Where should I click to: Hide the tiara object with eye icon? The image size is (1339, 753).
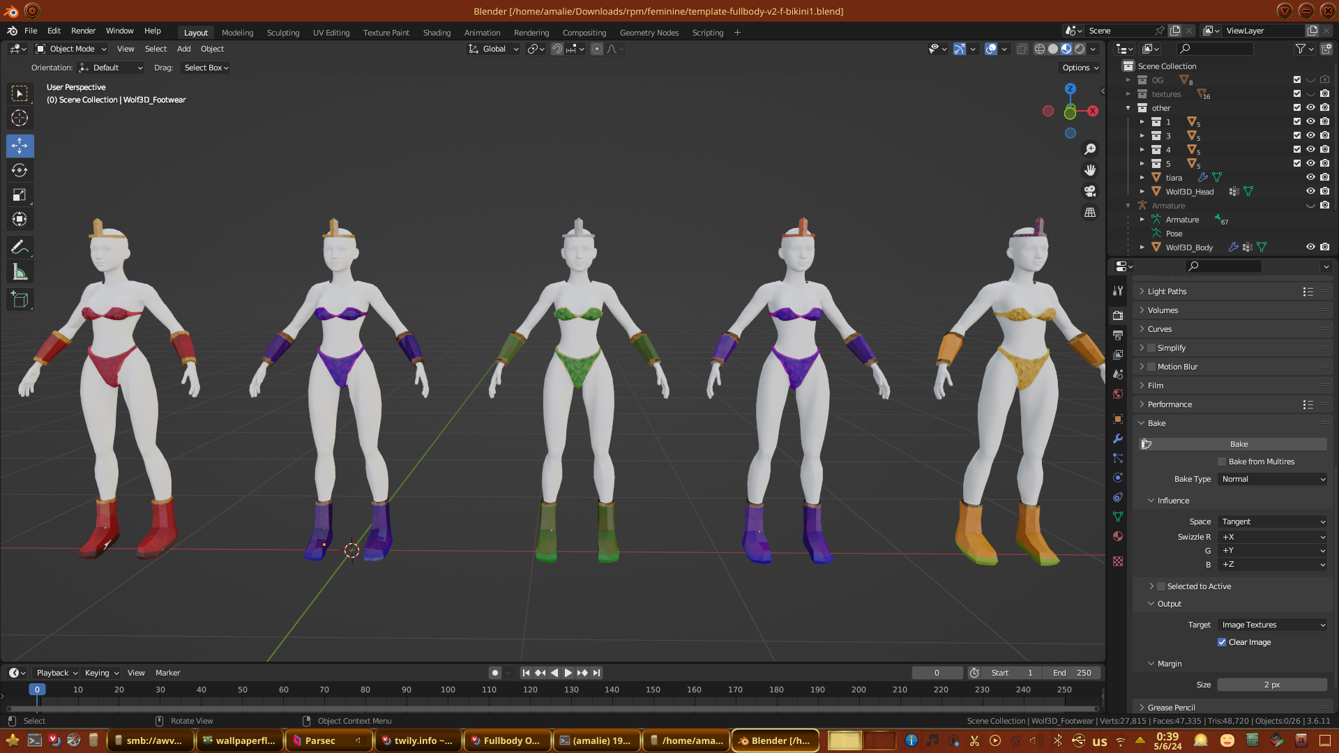point(1310,177)
